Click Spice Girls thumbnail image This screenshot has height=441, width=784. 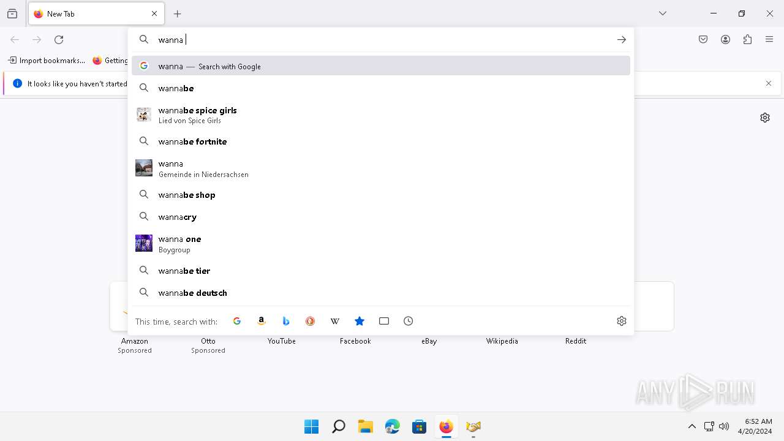(x=144, y=115)
